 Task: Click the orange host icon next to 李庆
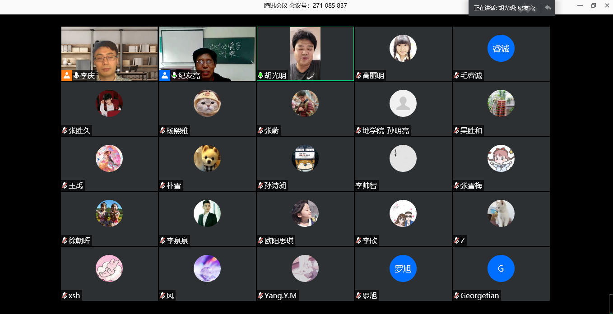(x=67, y=76)
